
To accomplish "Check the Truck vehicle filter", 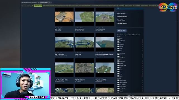I will (118, 70).
